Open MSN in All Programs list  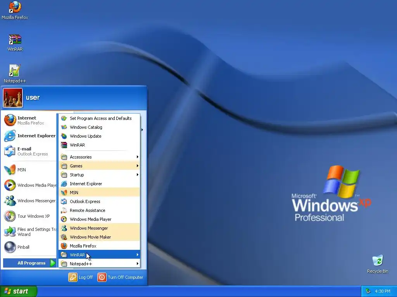(x=99, y=193)
